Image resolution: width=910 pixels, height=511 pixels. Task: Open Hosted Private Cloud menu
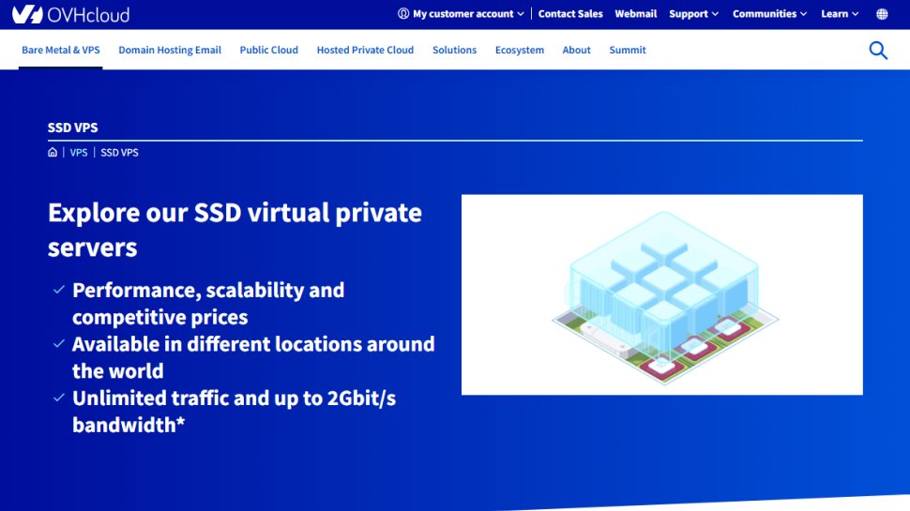point(365,50)
